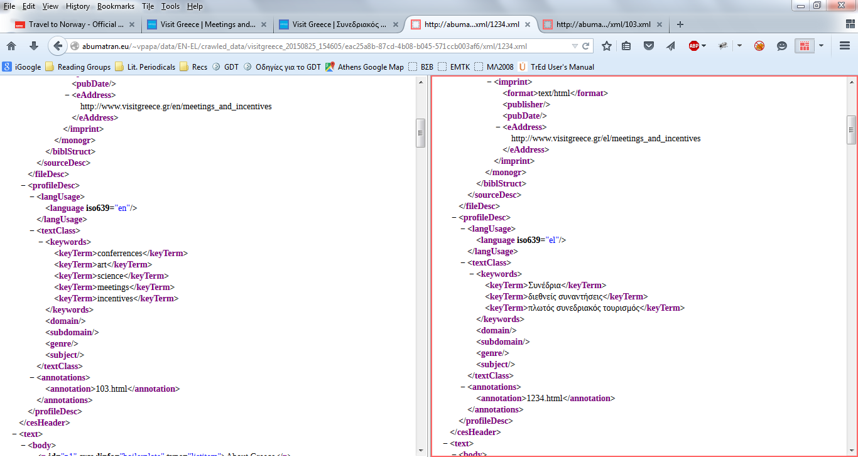
Task: Open the Tile Tabs button dropdown arrow
Action: (x=821, y=46)
